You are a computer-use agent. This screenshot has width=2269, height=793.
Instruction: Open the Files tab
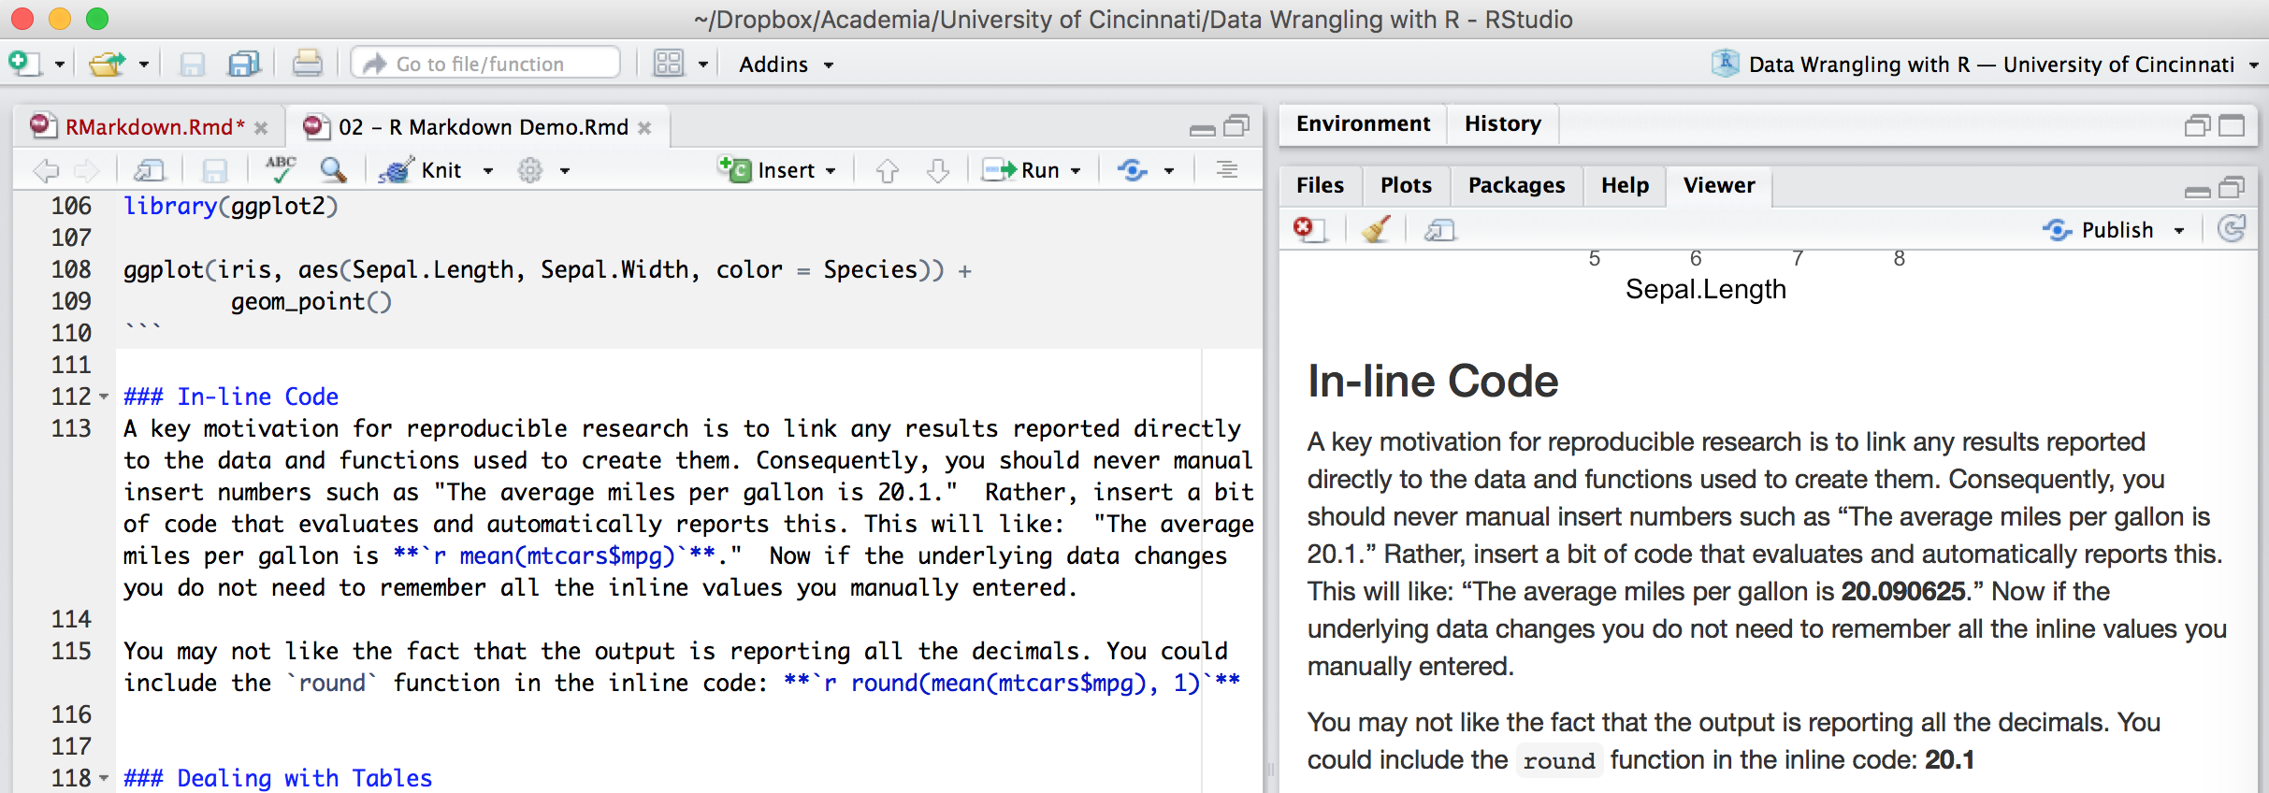(1320, 185)
